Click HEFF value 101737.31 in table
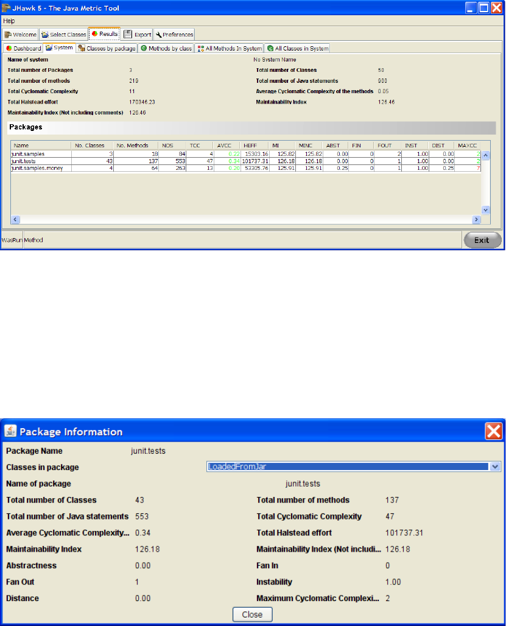This screenshot has width=506, height=626. (x=255, y=161)
